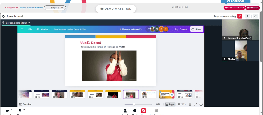Click the orange S collaborator avatar
Image resolution: width=263 pixels, height=115 pixels.
tap(161, 29)
